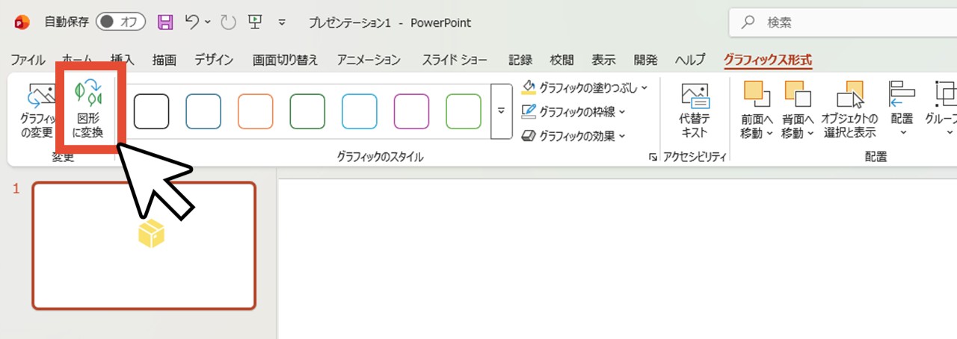The image size is (957, 339).
Task: Open Graphics Fill (グラフィックの塗りつぶし) dropdown
Action: click(585, 88)
